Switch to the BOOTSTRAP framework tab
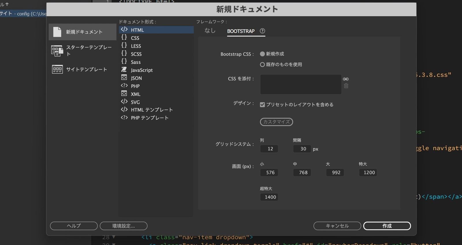Viewport: 462px width, 245px height. pyautogui.click(x=241, y=31)
